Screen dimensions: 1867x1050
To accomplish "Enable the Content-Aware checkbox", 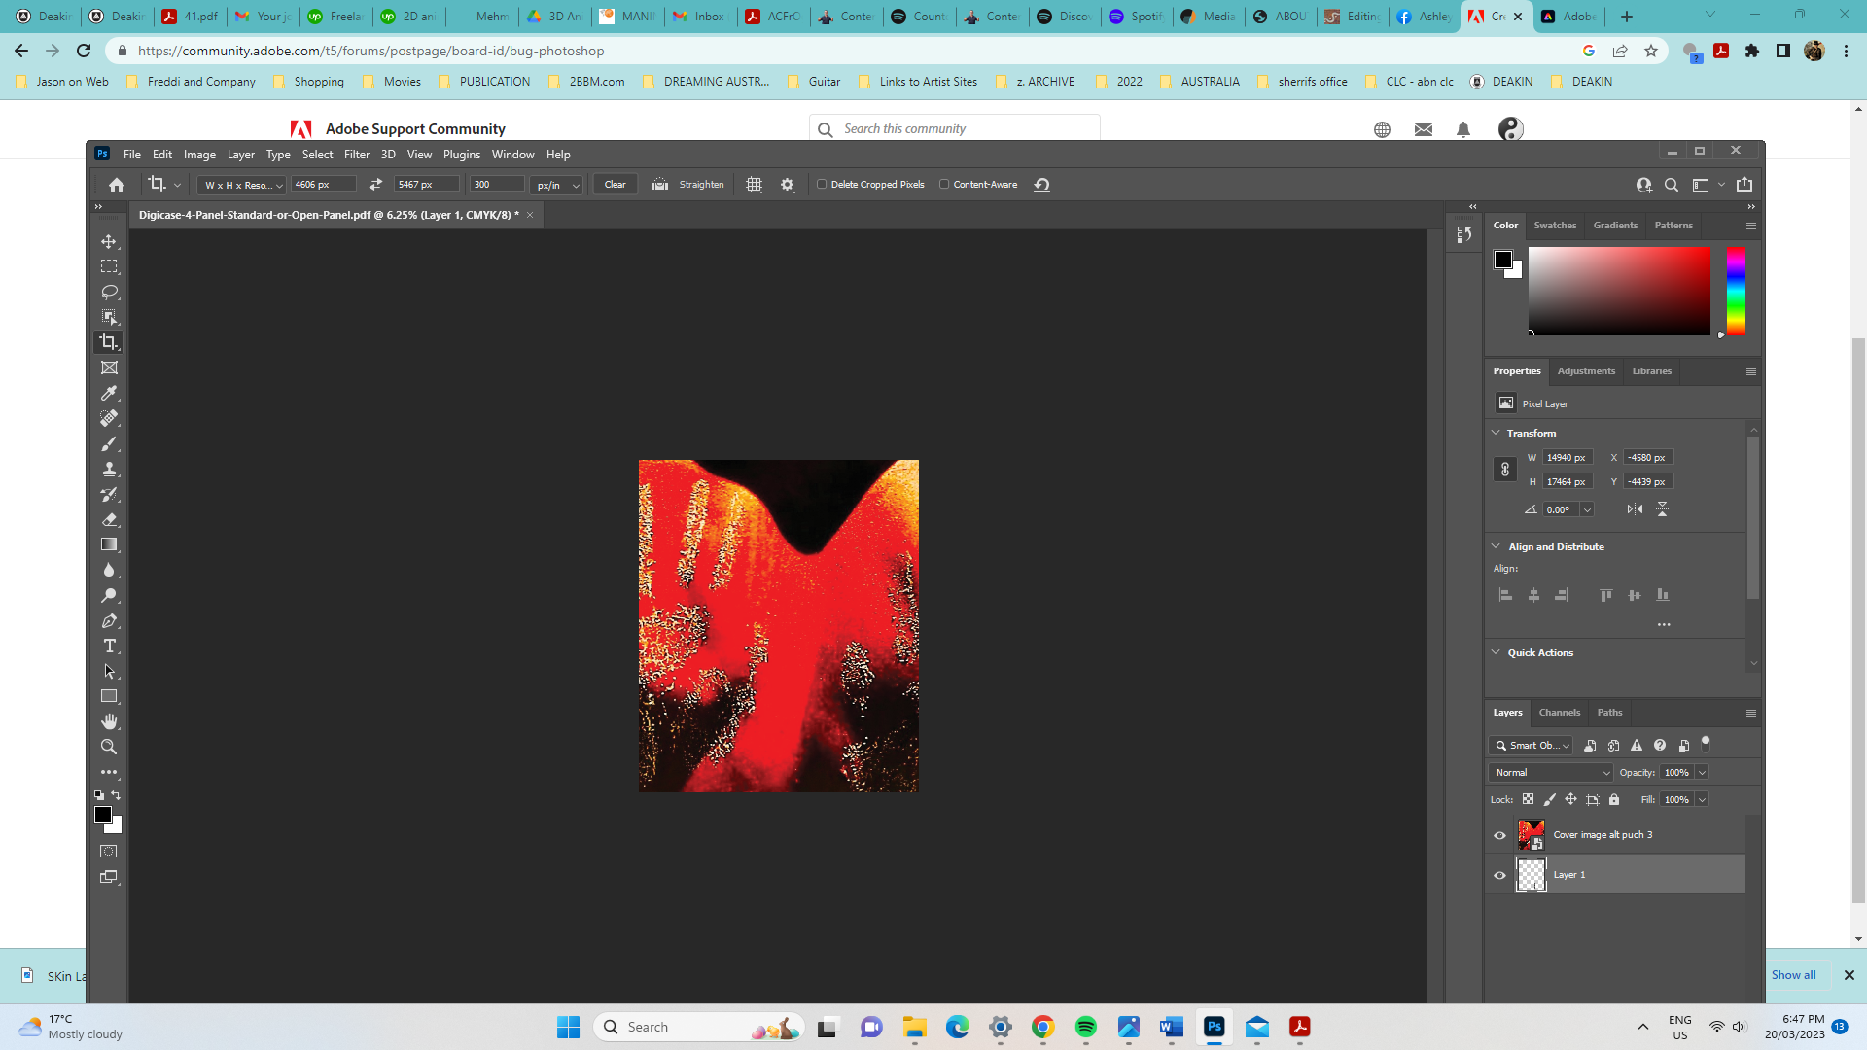I will 944,184.
